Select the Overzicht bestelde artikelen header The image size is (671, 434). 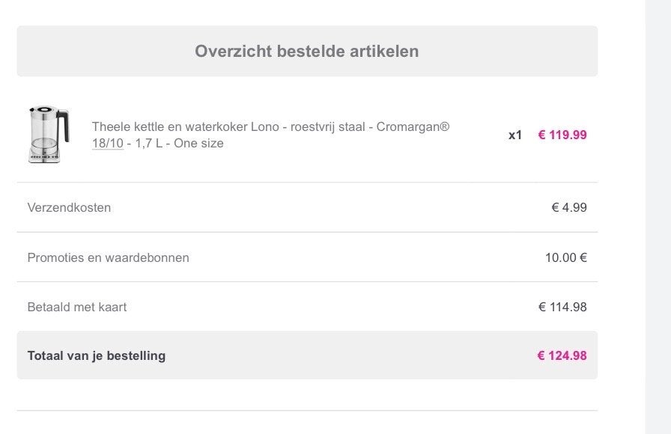click(x=307, y=52)
